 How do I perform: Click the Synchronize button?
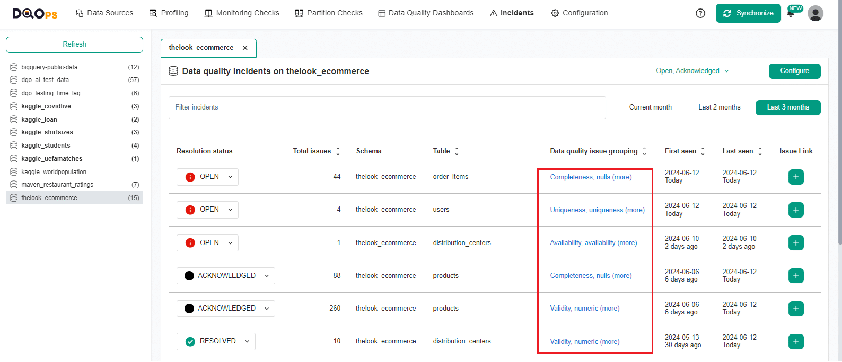pyautogui.click(x=748, y=13)
